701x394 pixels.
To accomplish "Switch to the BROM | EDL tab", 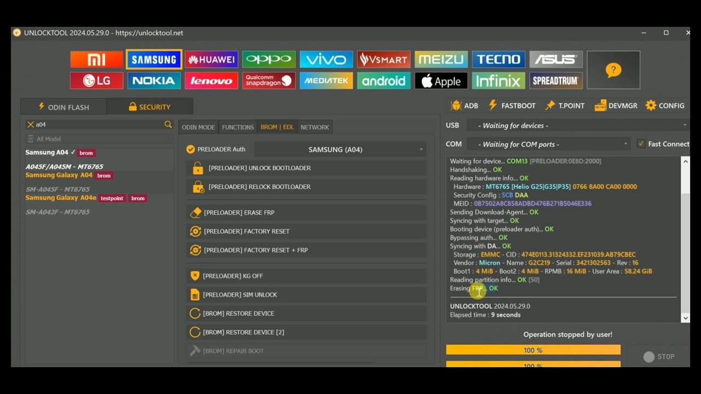I will 277,127.
